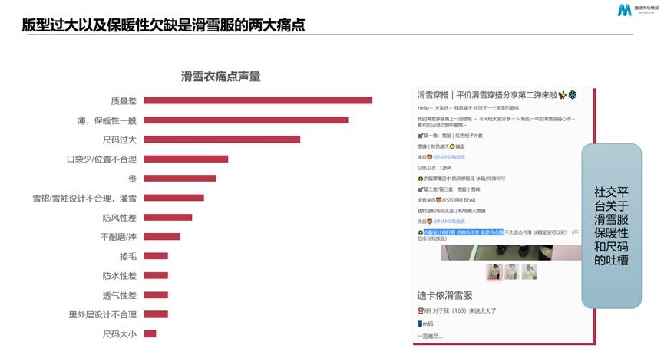Select the second photo thumbnail

512,271
